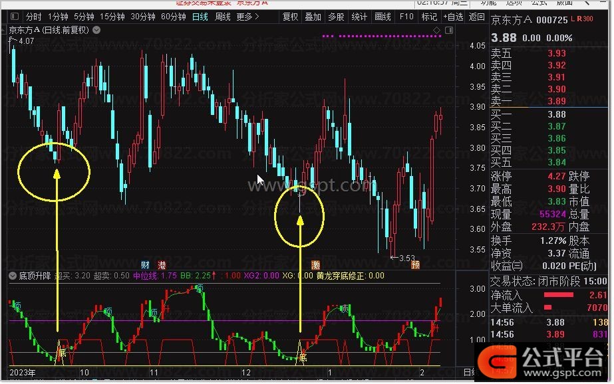614x384 pixels.
Task: Click the 黄龙穿底修正: 0.00 indicator value
Action: tap(350, 276)
